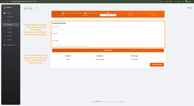Open Terceros in the sidebar
Viewport: 194px width, 106px height.
point(9,29)
